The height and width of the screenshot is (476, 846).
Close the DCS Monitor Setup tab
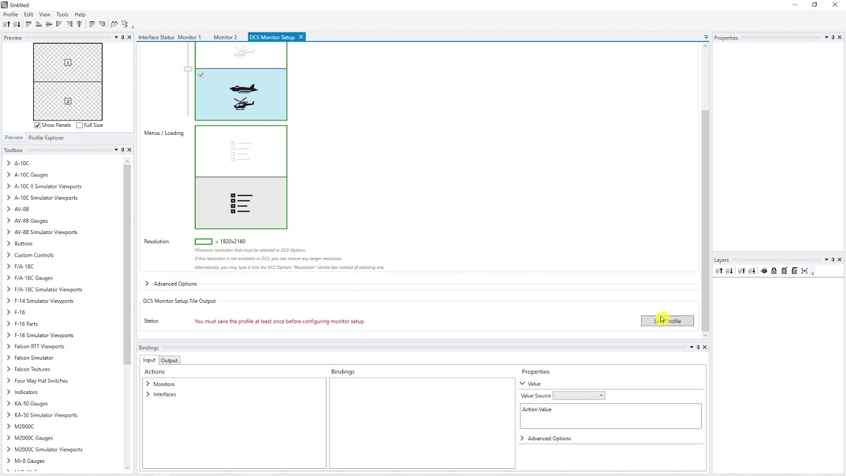point(301,37)
